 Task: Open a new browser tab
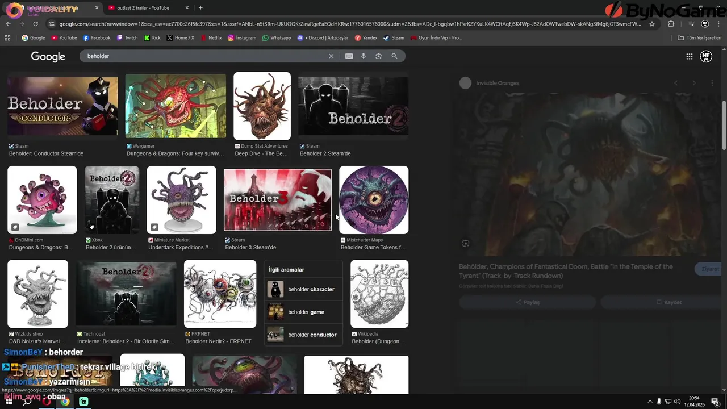(x=200, y=7)
